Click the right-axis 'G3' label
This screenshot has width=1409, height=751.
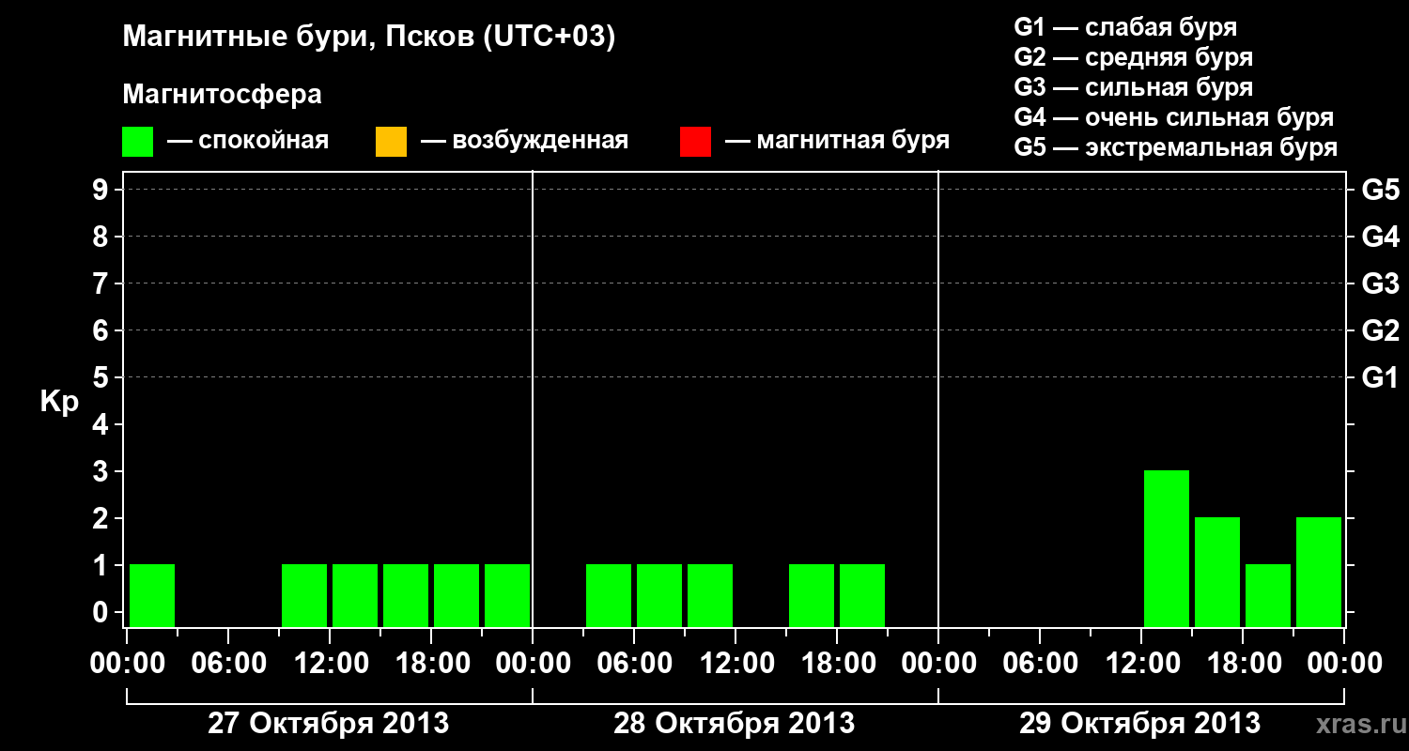tap(1380, 284)
